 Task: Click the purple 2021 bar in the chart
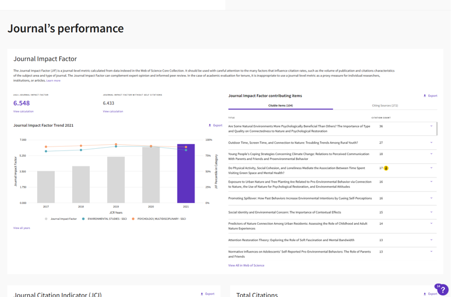pos(185,175)
